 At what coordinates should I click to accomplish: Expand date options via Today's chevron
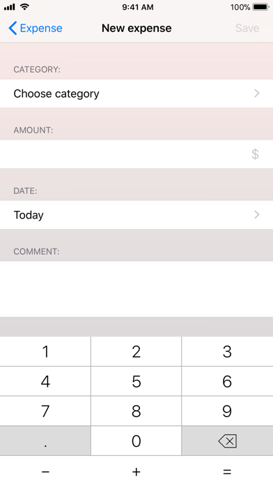[256, 214]
